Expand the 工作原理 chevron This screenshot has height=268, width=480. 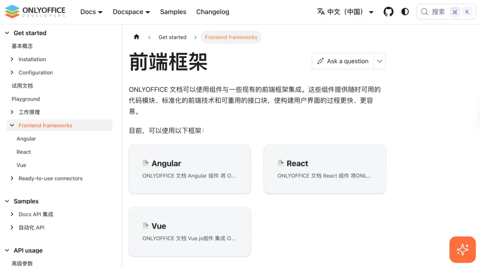pos(12,112)
